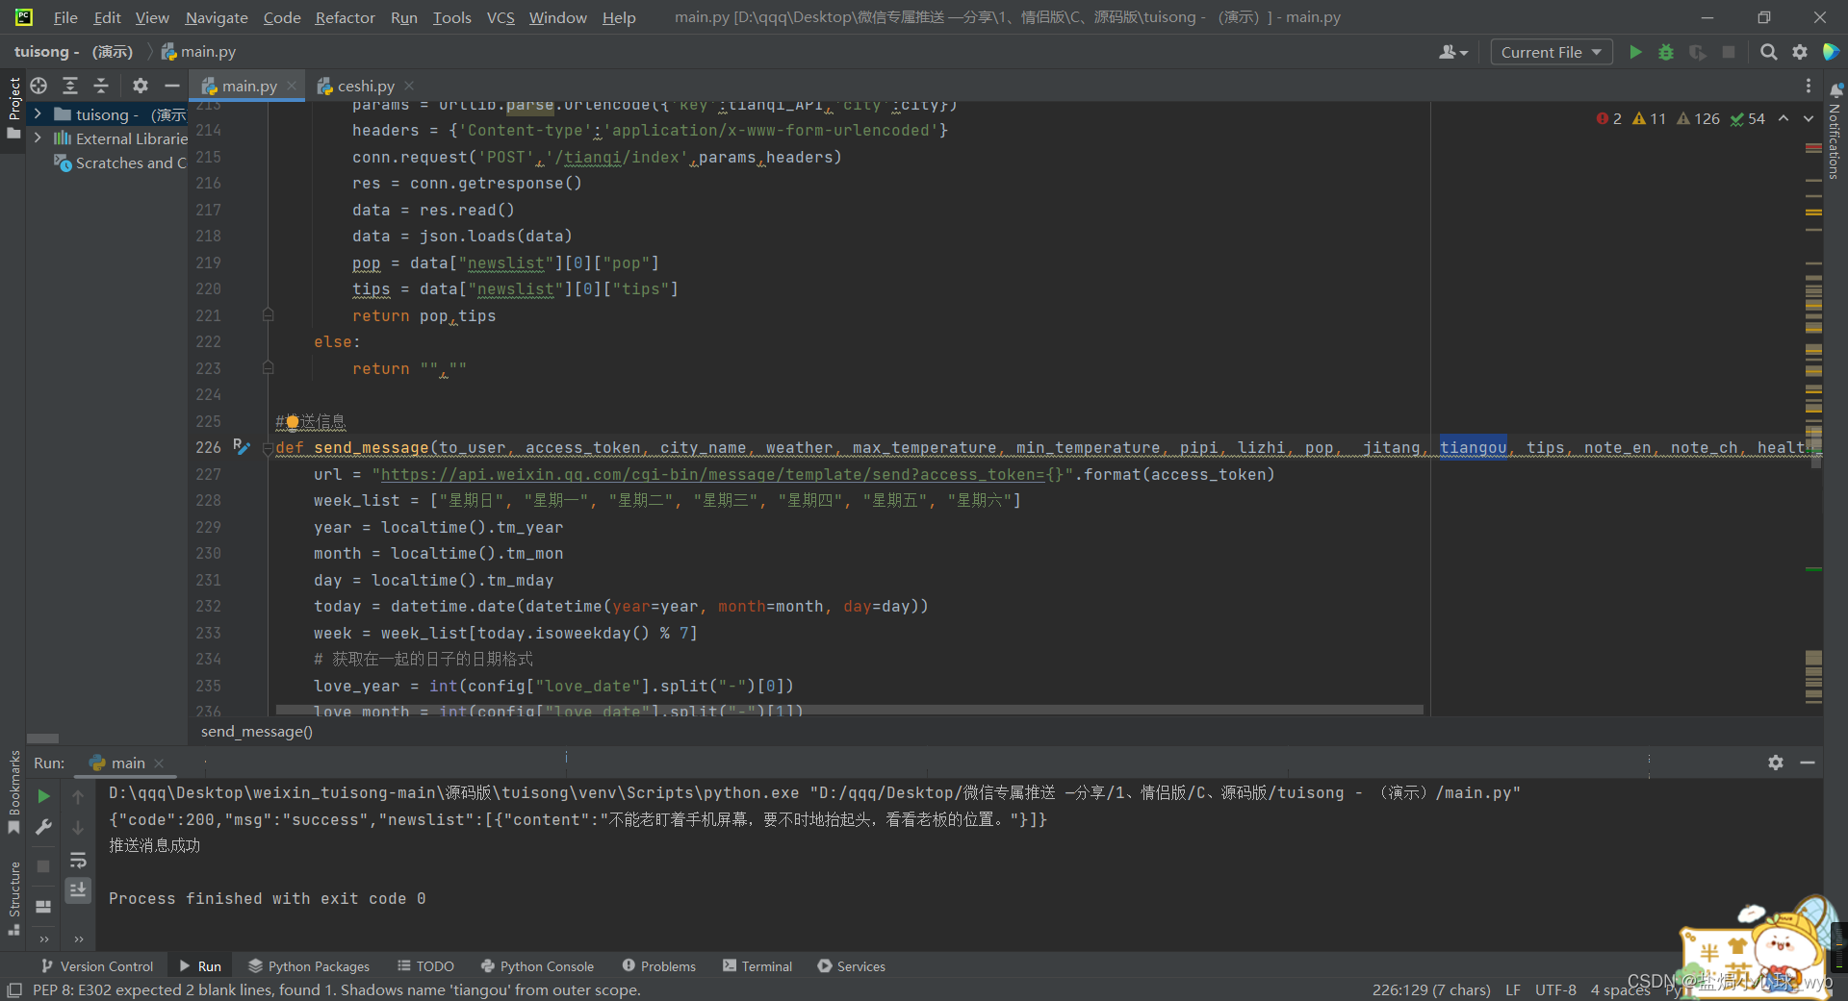Open the Bookmarks side panel
The image size is (1848, 1001).
[x=13, y=792]
